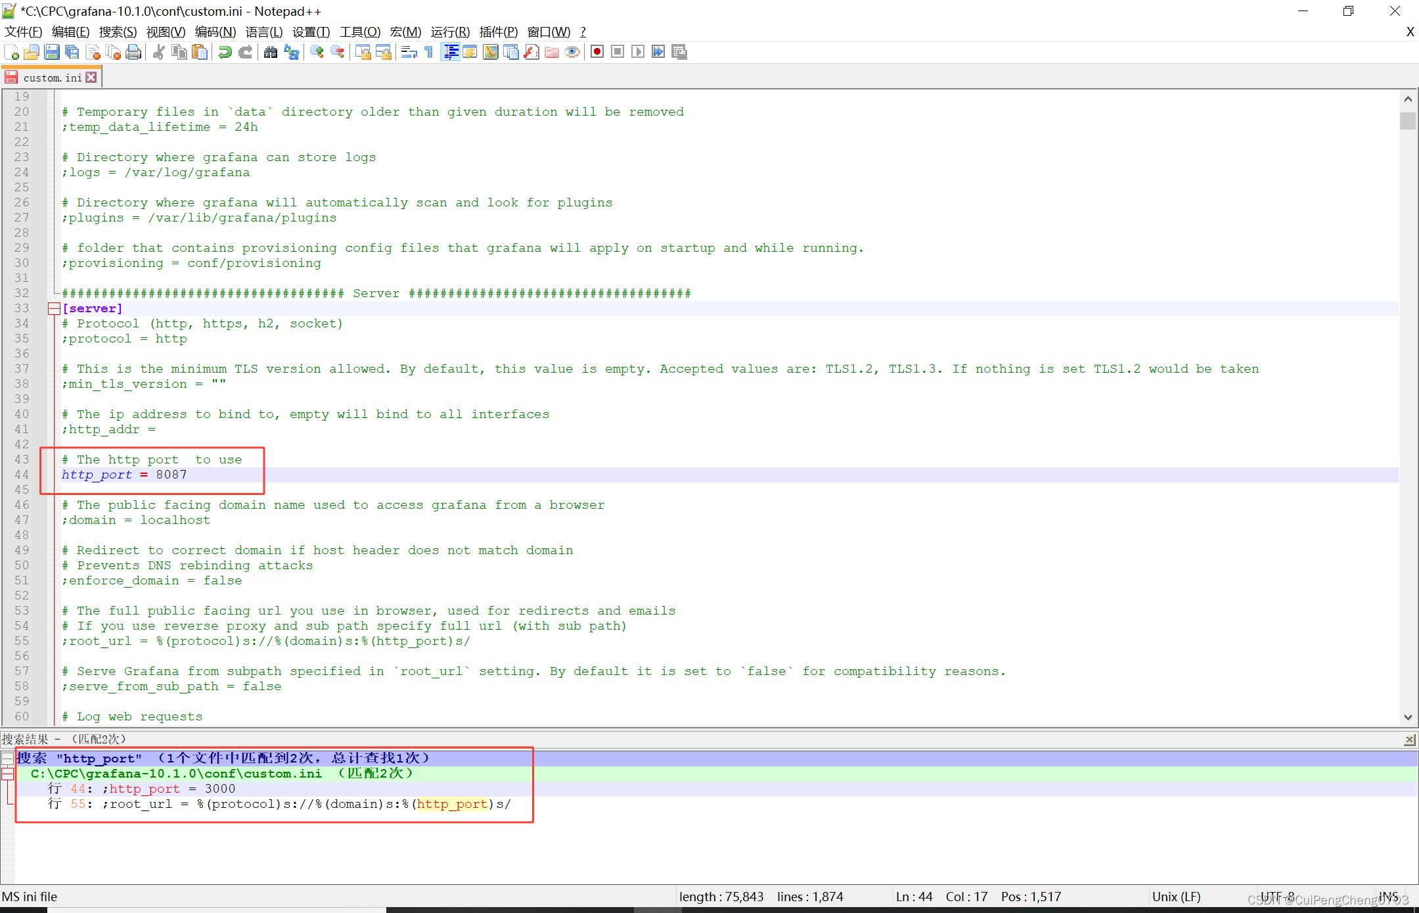Save the current file
The height and width of the screenshot is (913, 1419).
coord(52,52)
